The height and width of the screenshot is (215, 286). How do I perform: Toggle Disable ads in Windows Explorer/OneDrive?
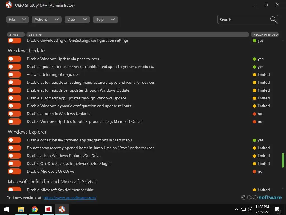pyautogui.click(x=15, y=156)
